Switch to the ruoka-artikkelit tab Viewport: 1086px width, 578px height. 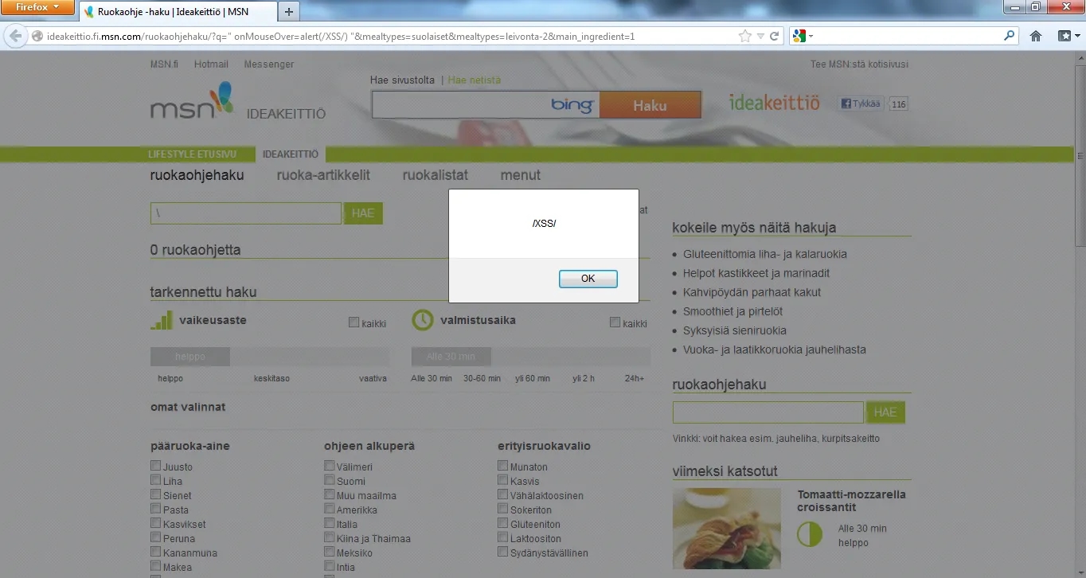coord(323,175)
